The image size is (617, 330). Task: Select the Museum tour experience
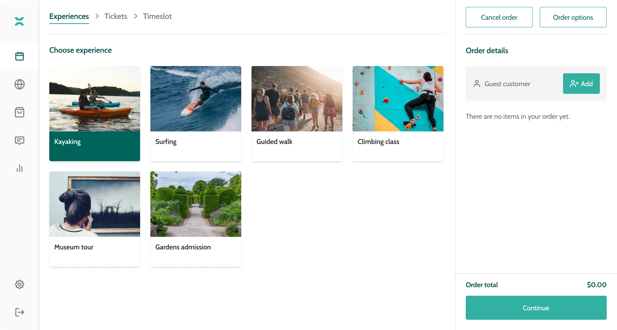click(x=95, y=219)
